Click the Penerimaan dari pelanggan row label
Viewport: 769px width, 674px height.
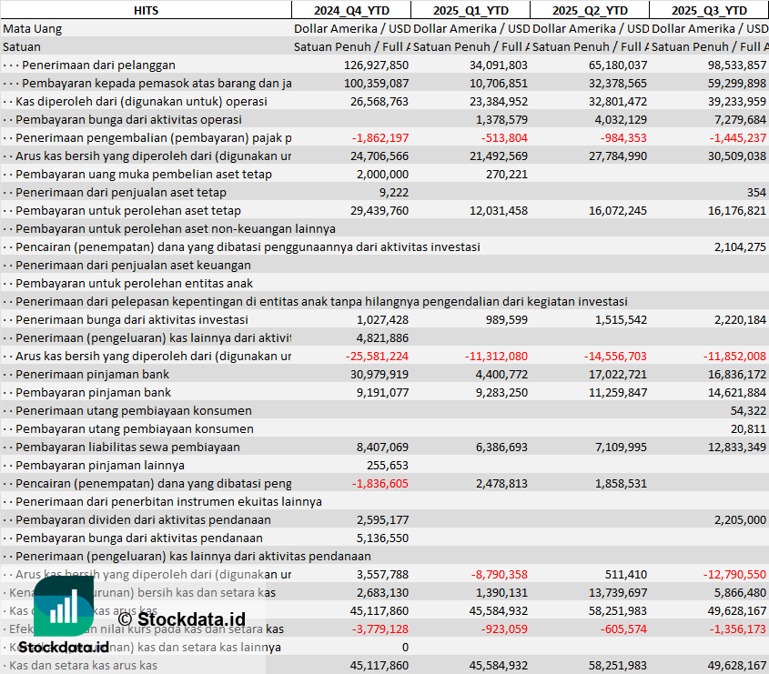point(98,65)
